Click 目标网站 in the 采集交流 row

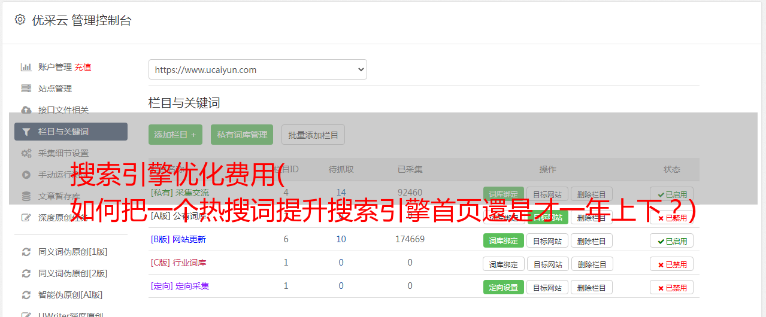(547, 194)
